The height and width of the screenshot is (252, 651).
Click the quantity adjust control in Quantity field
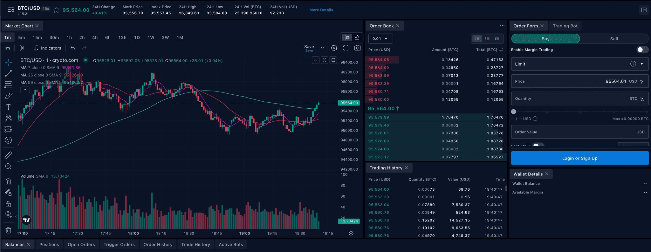[642, 99]
